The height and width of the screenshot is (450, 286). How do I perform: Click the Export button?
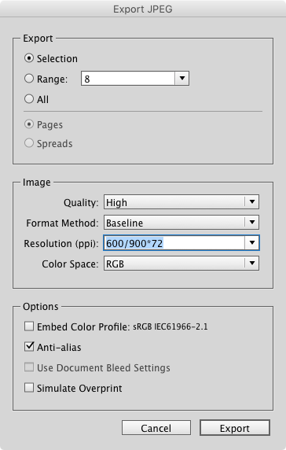[235, 428]
